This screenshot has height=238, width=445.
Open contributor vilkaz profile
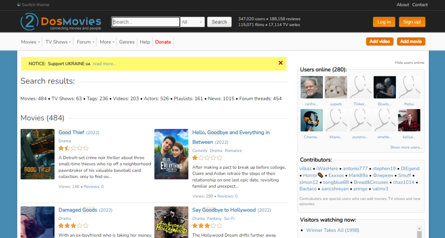point(306,169)
